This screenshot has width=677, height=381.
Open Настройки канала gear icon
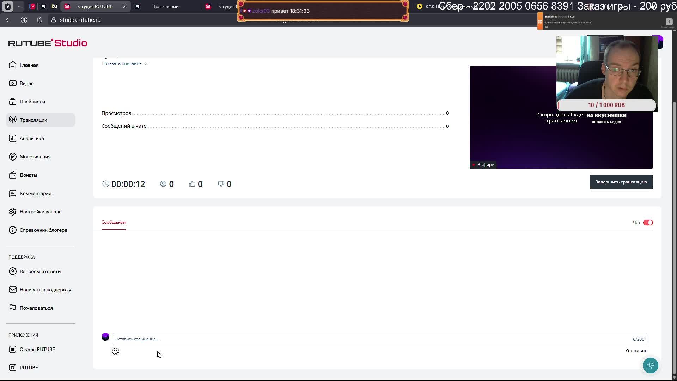click(x=13, y=212)
